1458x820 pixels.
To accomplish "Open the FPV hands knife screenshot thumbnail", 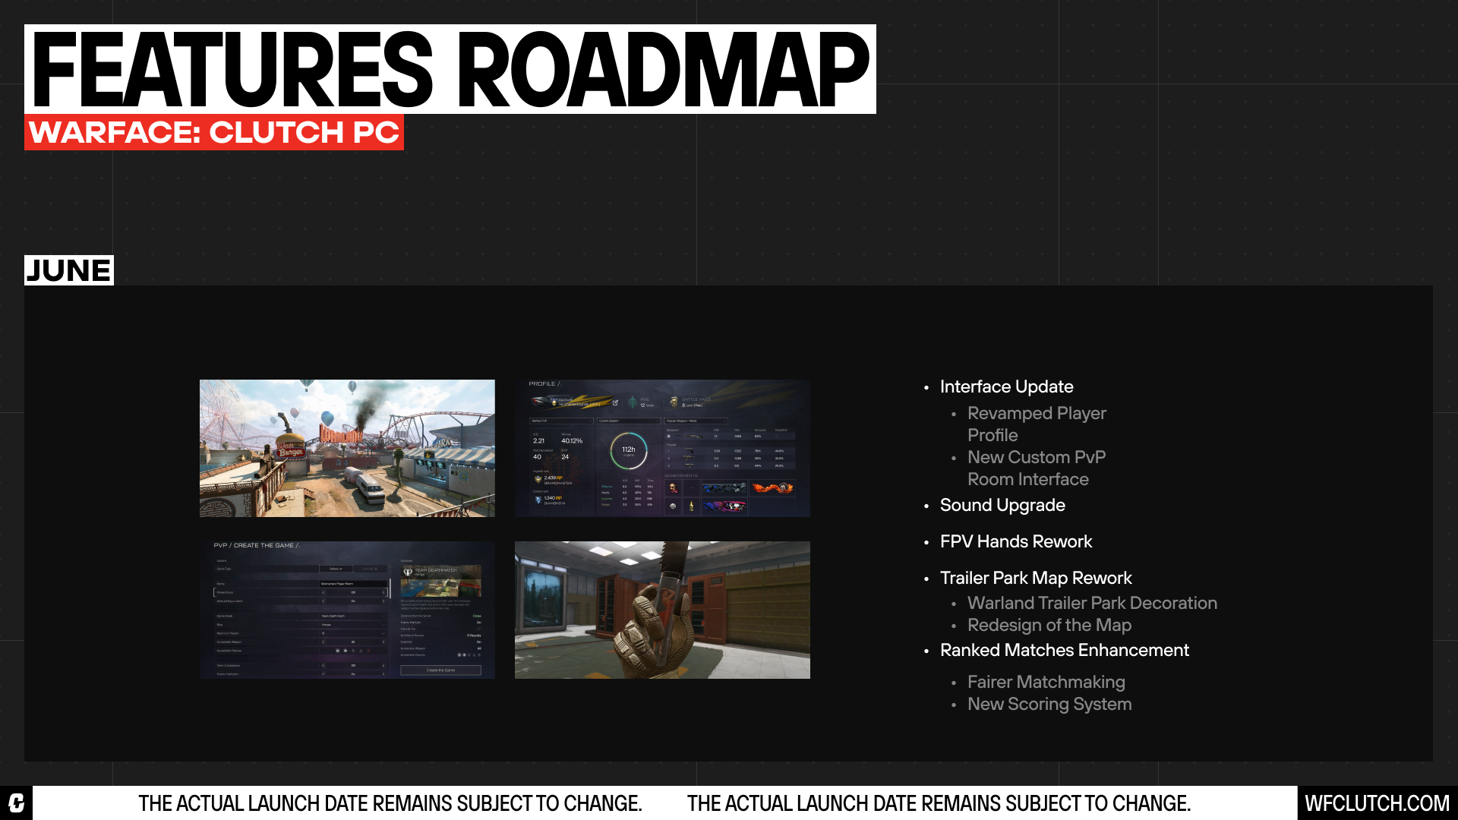I will tap(662, 610).
